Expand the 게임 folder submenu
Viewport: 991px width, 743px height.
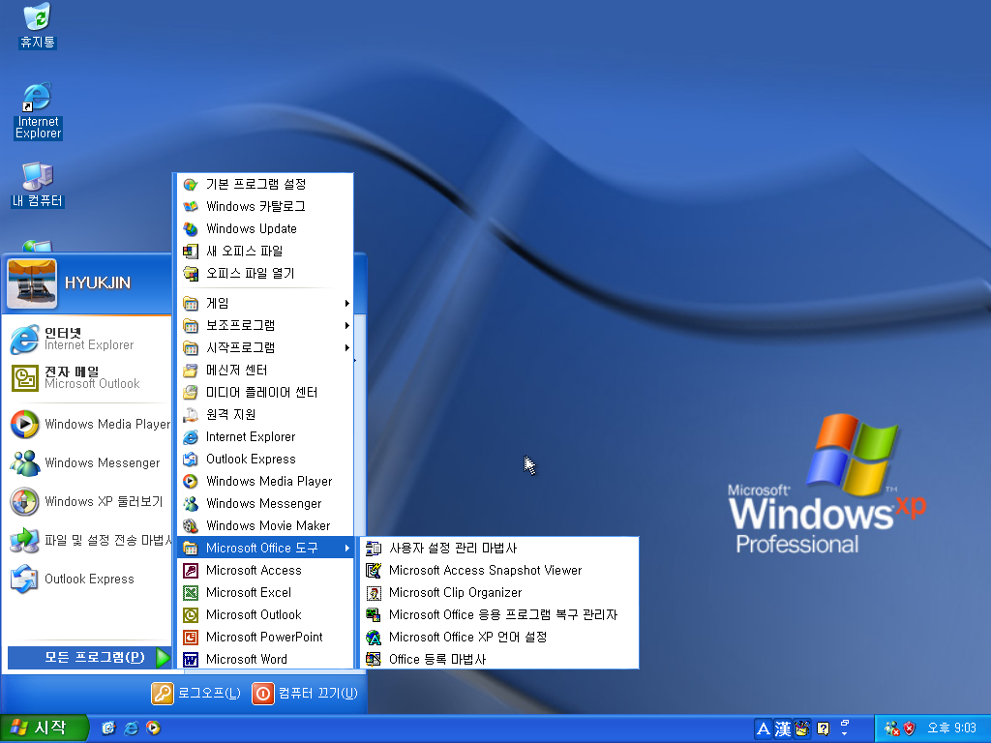(x=265, y=303)
